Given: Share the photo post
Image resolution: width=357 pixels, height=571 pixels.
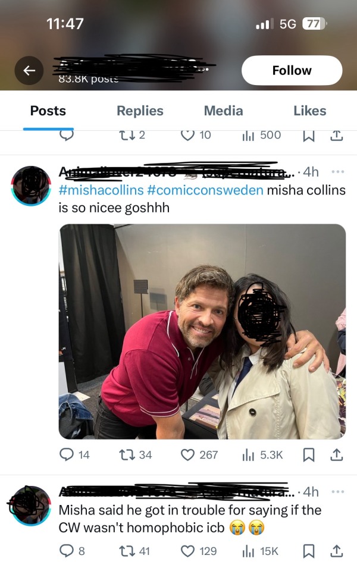Looking at the screenshot, I should pos(336,455).
